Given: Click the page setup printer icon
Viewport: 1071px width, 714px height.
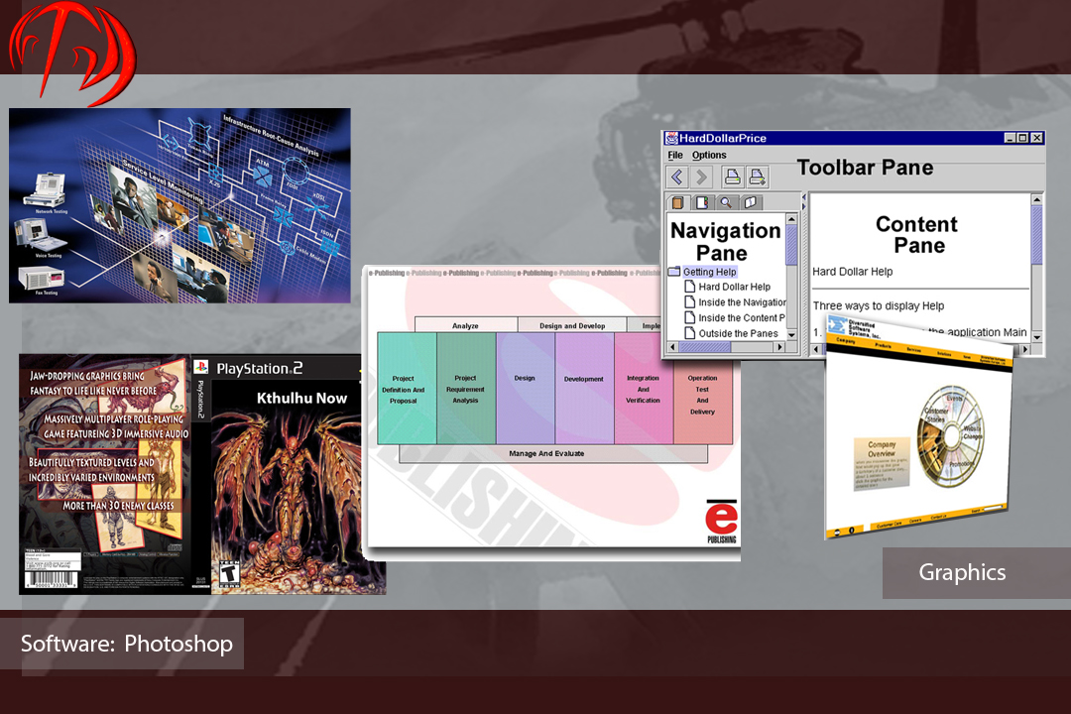Looking at the screenshot, I should [757, 178].
